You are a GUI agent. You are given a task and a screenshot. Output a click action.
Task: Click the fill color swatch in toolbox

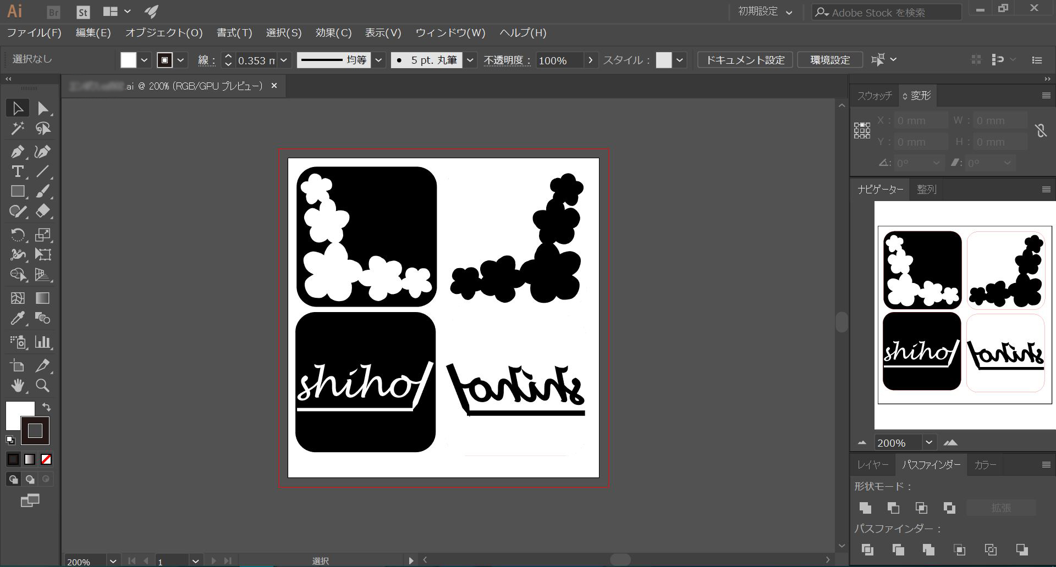point(15,412)
